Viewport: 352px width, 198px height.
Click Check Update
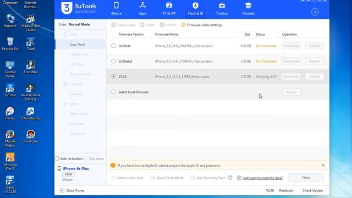coord(312,190)
